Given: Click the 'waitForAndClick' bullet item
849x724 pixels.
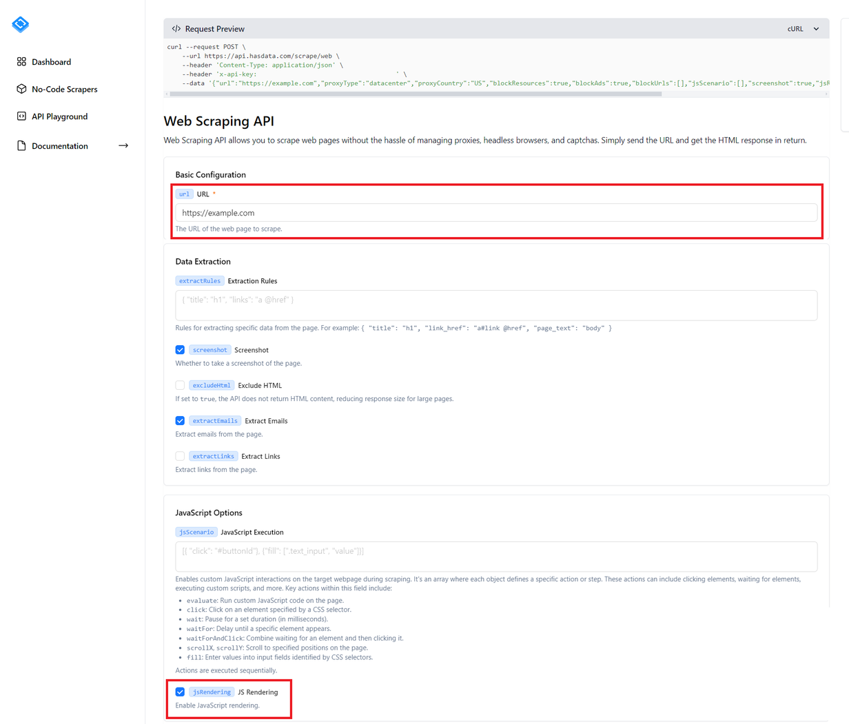Looking at the screenshot, I should click(x=295, y=638).
